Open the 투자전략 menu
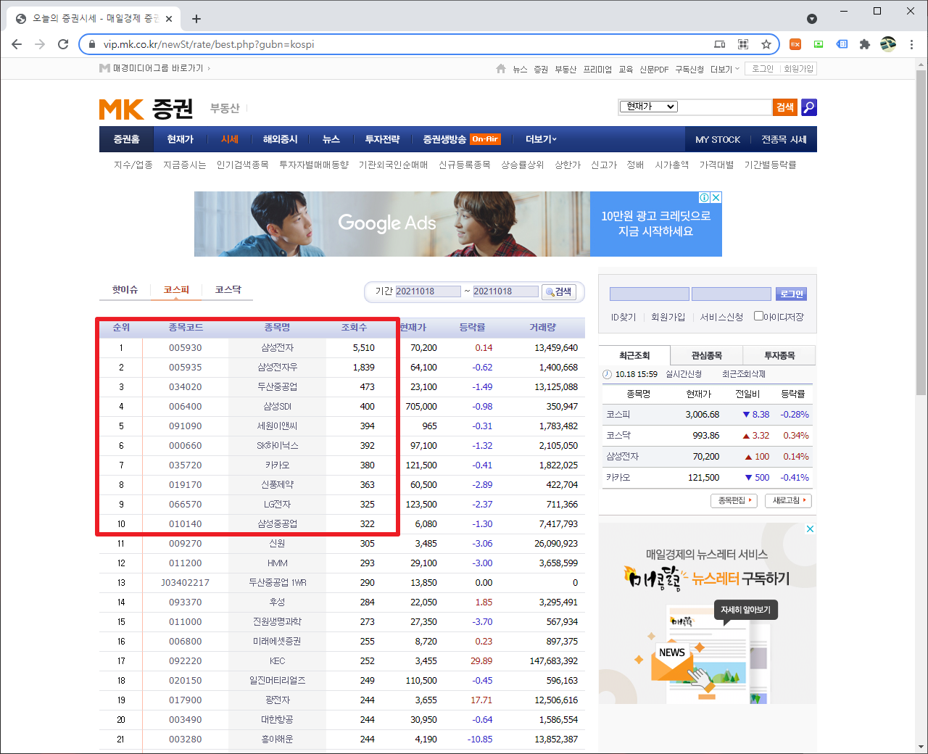The image size is (928, 754). [x=382, y=139]
